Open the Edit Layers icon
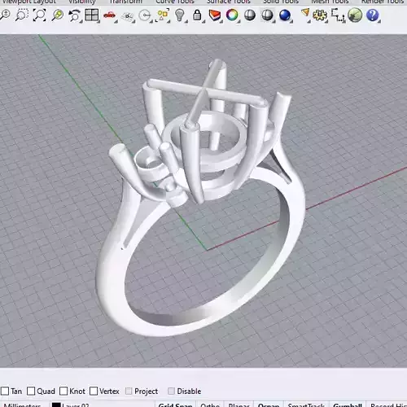The height and width of the screenshot is (407, 407). (215, 15)
